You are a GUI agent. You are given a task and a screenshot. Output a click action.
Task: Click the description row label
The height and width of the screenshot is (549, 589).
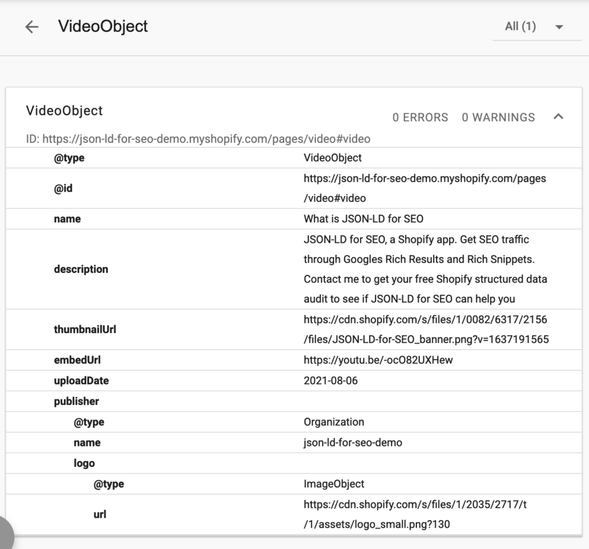[81, 269]
